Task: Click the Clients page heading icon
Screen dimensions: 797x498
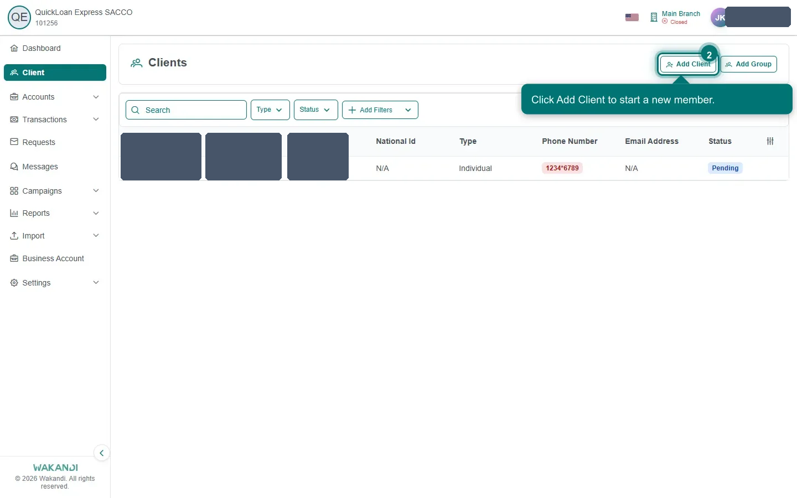Action: click(136, 63)
